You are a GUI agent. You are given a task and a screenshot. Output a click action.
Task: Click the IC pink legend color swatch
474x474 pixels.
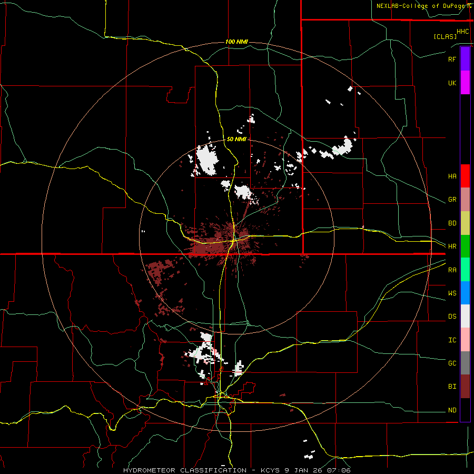coord(465,340)
